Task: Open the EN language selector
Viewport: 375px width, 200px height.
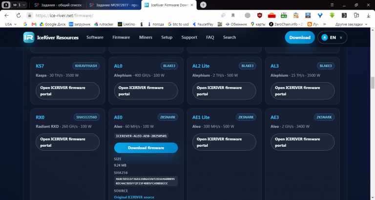Action: point(332,37)
